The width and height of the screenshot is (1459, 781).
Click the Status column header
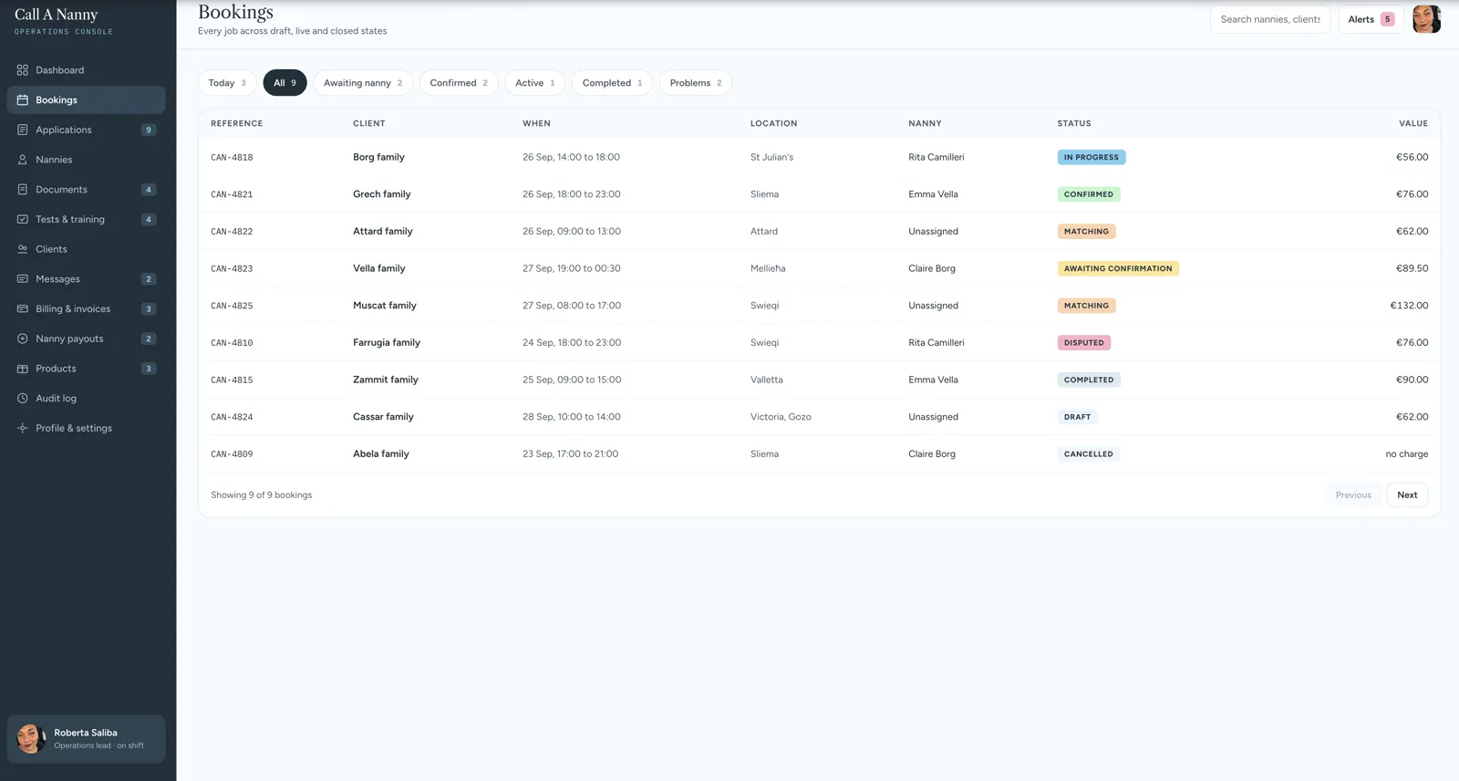(x=1074, y=123)
